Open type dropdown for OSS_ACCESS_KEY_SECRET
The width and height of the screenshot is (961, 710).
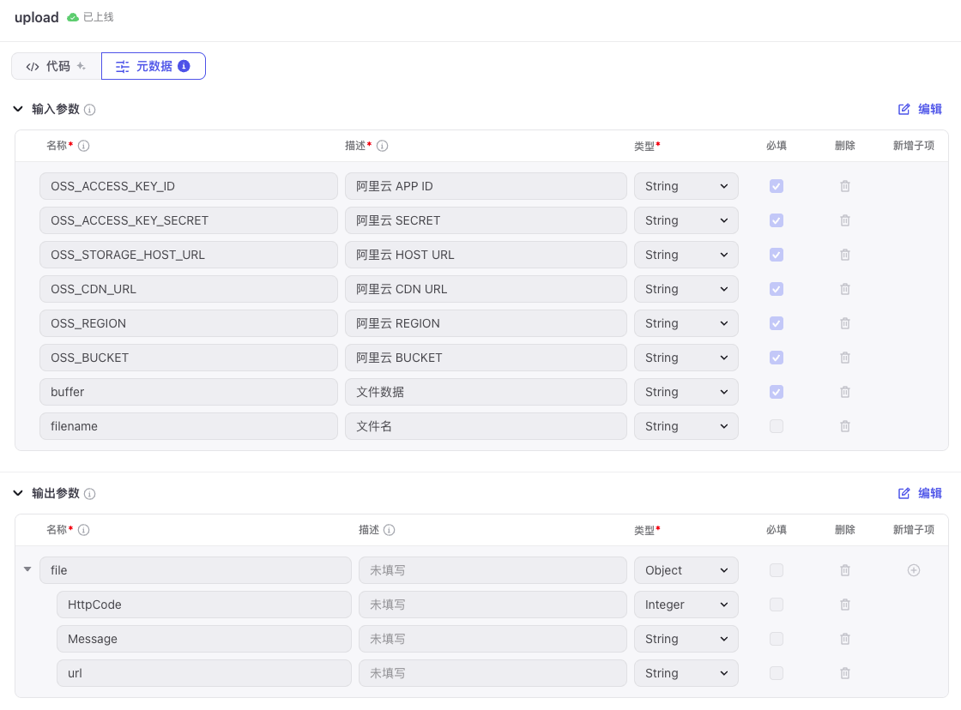tap(686, 220)
